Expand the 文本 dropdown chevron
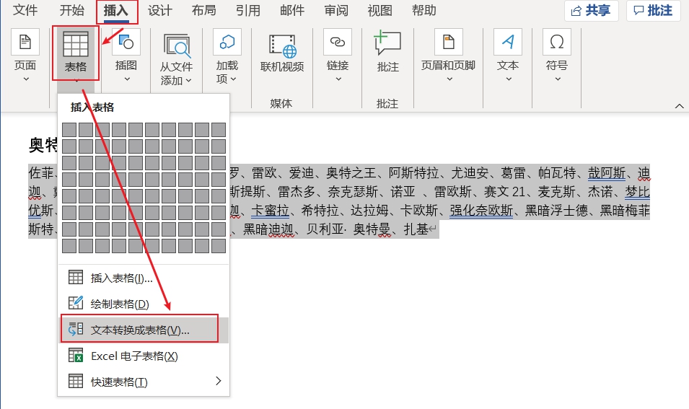This screenshot has height=409, width=689. [x=509, y=79]
